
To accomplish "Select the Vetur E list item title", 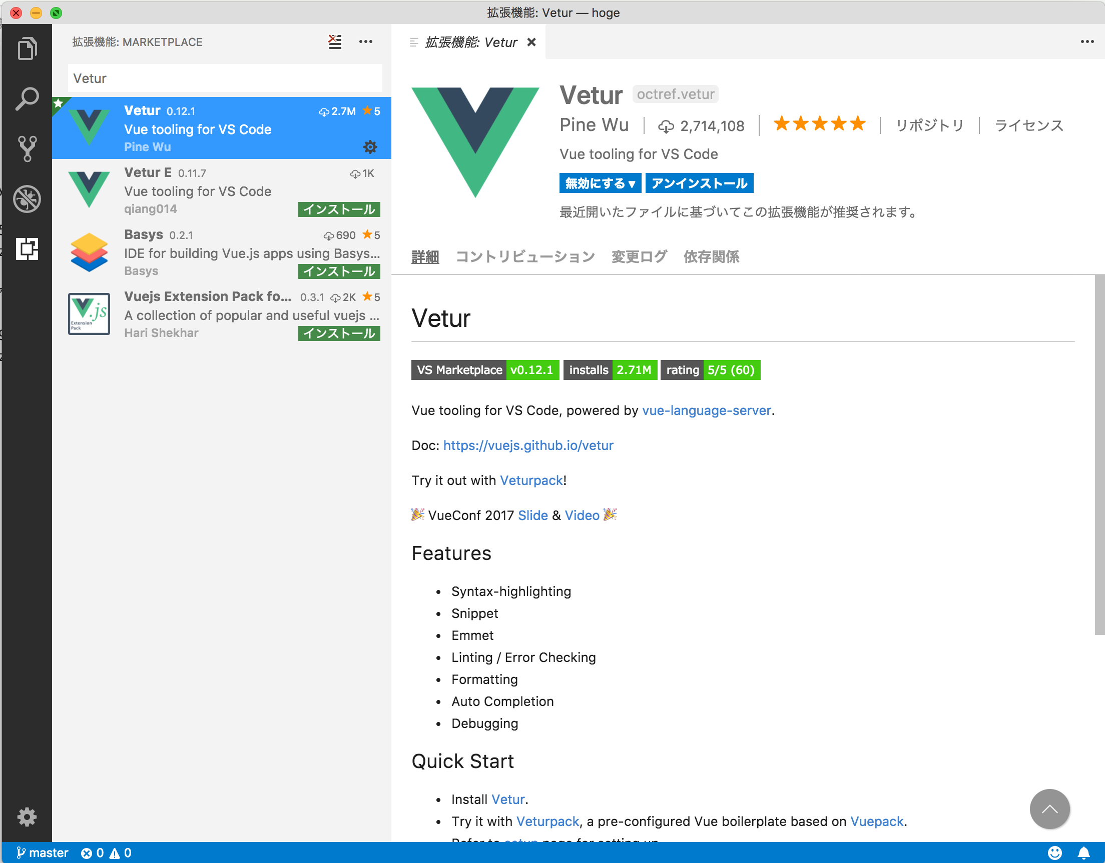I will click(148, 173).
